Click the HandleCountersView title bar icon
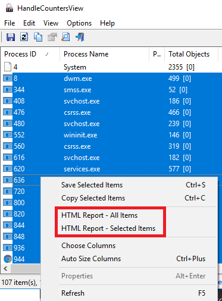Viewport: 222px width, 301px height. pos(9,8)
